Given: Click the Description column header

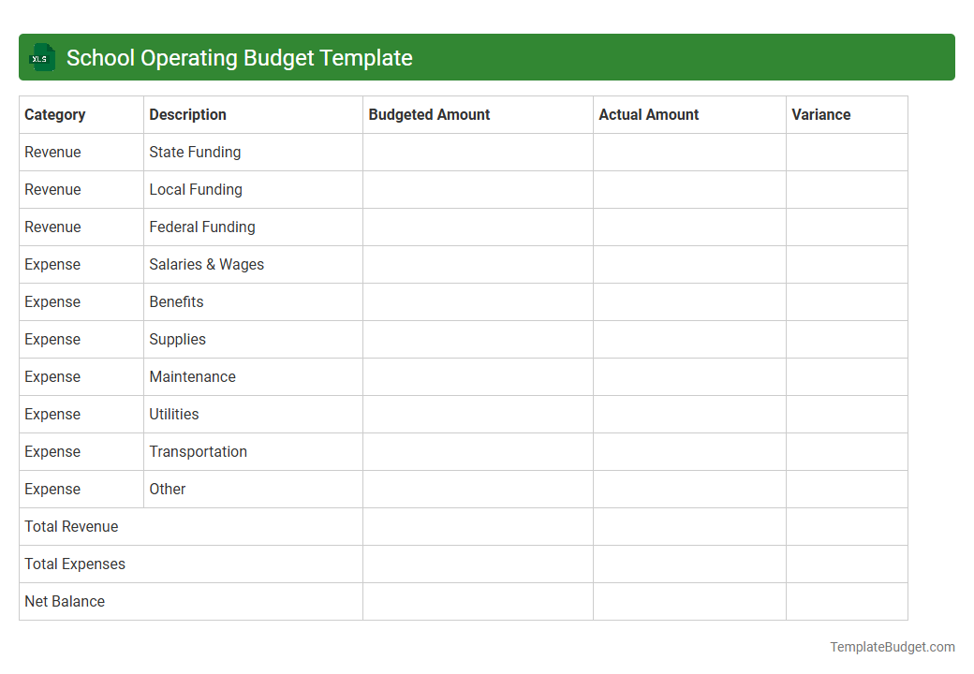Looking at the screenshot, I should (187, 114).
